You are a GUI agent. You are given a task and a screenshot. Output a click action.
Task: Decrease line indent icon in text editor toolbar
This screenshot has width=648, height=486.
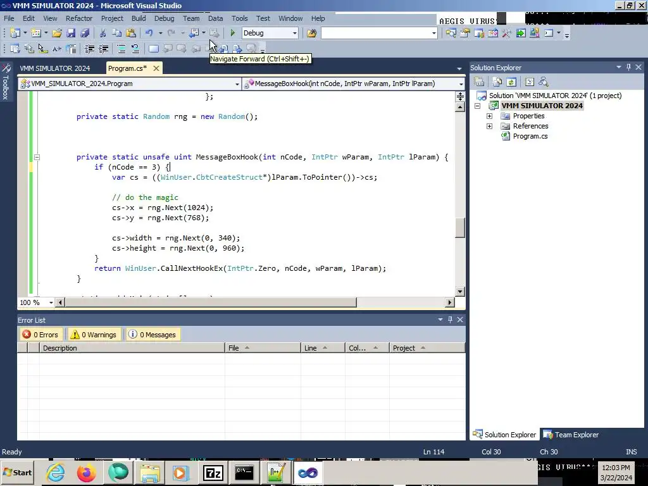[90, 49]
